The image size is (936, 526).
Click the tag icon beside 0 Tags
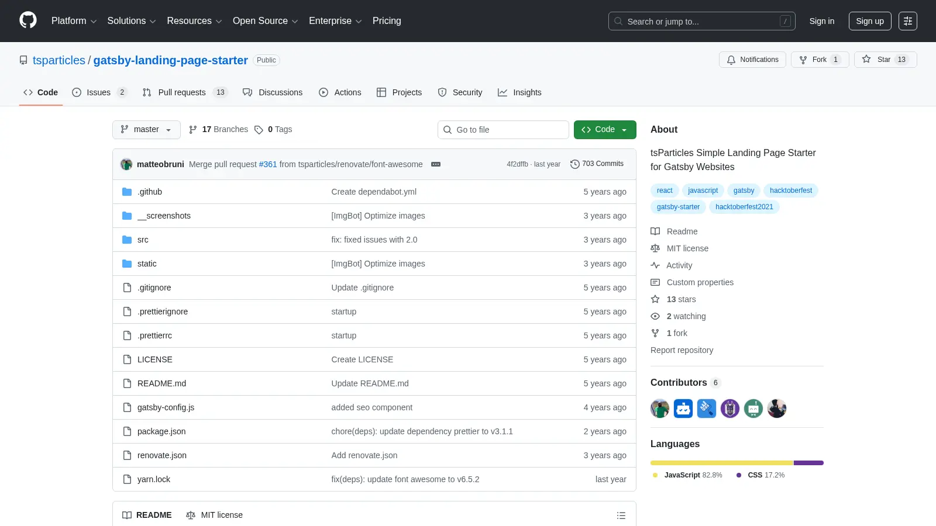point(259,130)
